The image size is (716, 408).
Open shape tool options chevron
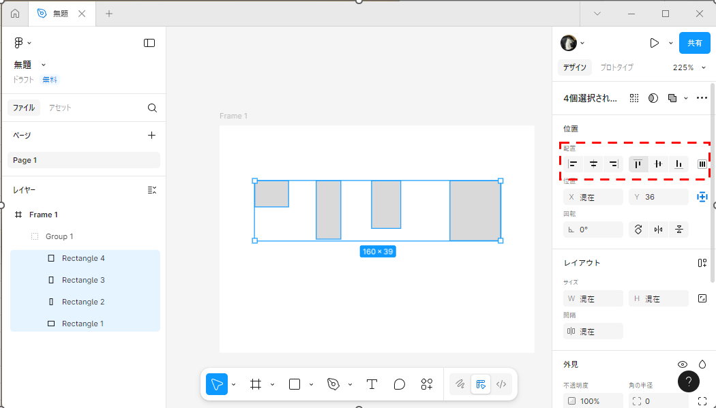[311, 385]
